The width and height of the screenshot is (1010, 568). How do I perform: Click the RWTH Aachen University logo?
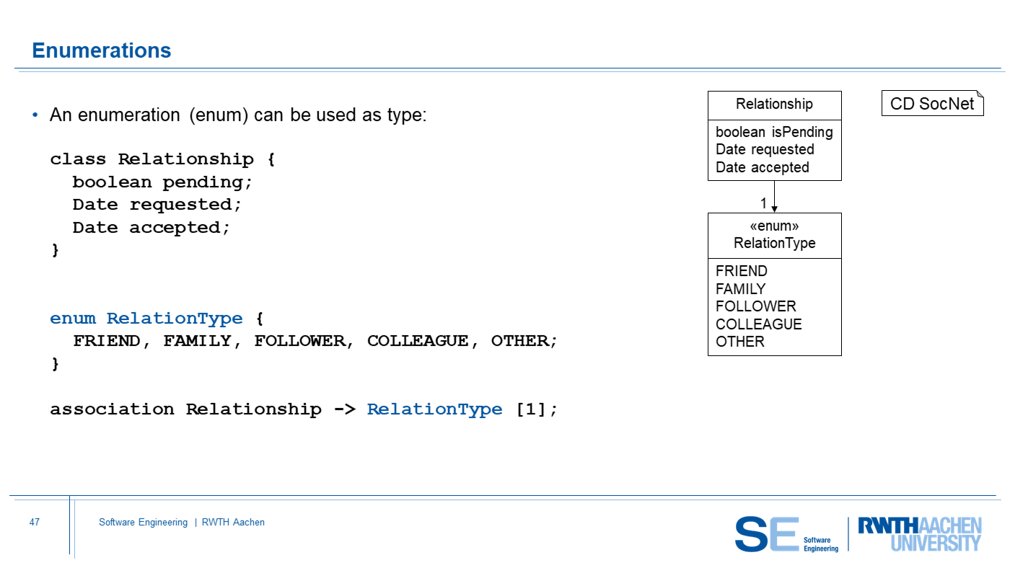(x=919, y=534)
